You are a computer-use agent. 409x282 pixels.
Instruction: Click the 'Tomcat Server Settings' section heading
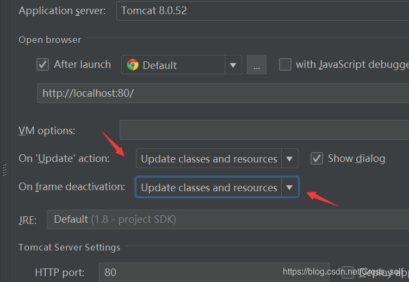pyautogui.click(x=70, y=247)
